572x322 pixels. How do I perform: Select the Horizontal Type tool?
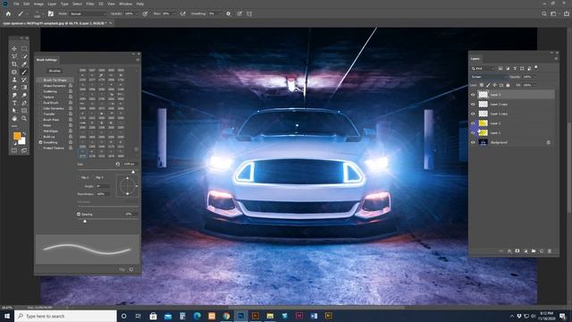[x=14, y=103]
